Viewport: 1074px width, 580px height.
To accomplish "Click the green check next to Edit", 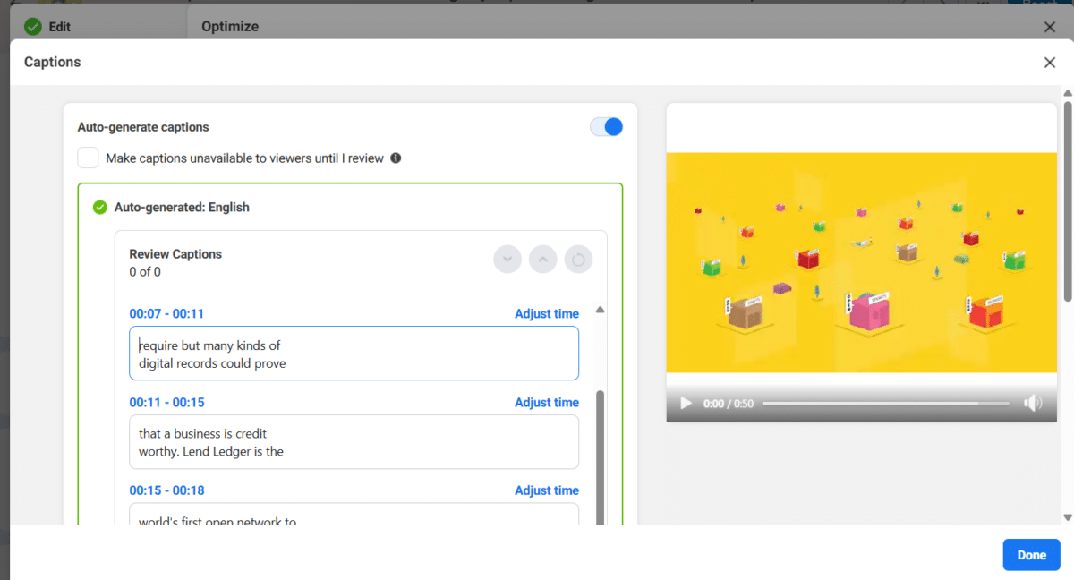I will coord(33,27).
